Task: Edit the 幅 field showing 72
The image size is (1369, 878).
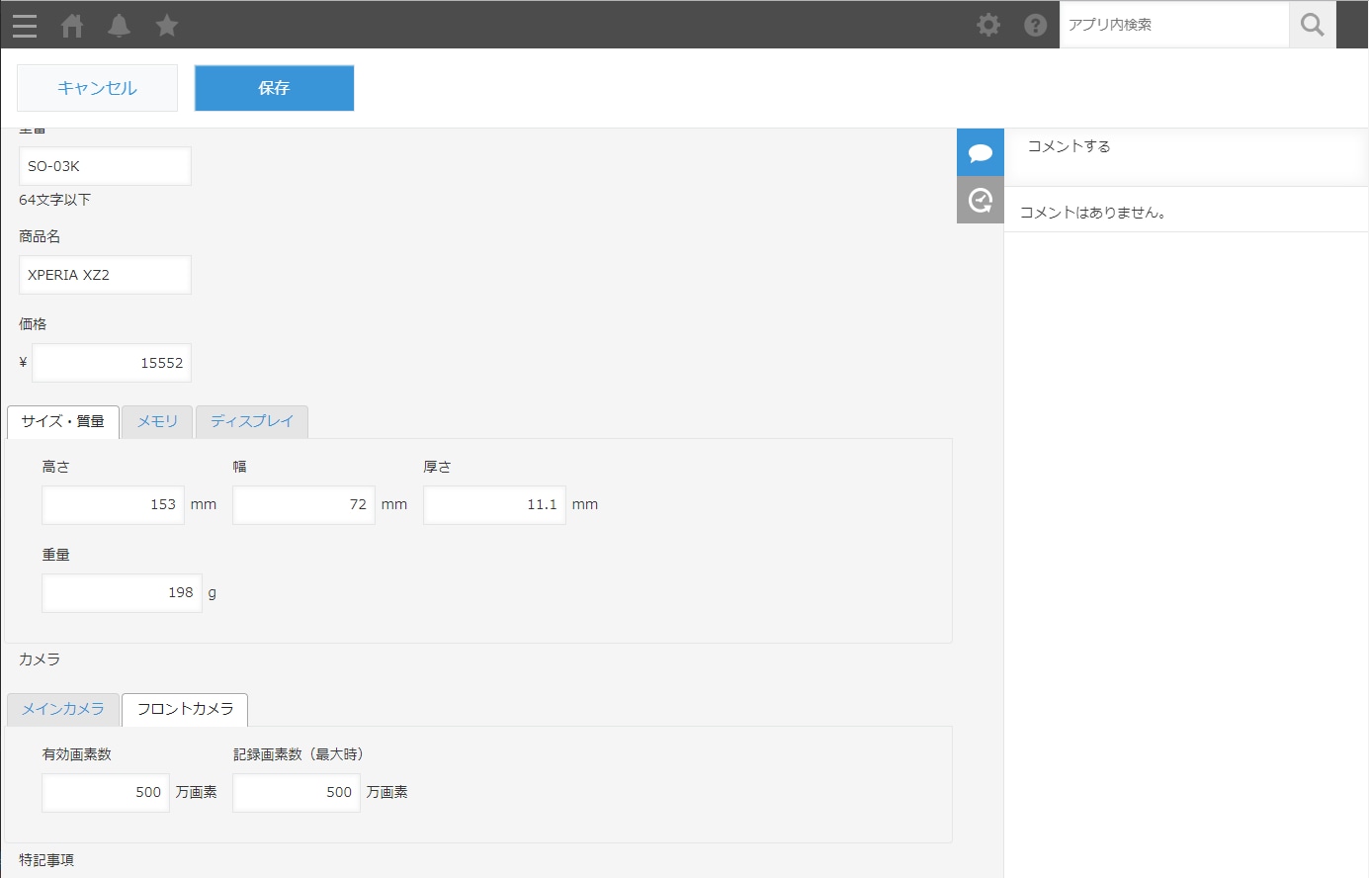Action: click(303, 505)
